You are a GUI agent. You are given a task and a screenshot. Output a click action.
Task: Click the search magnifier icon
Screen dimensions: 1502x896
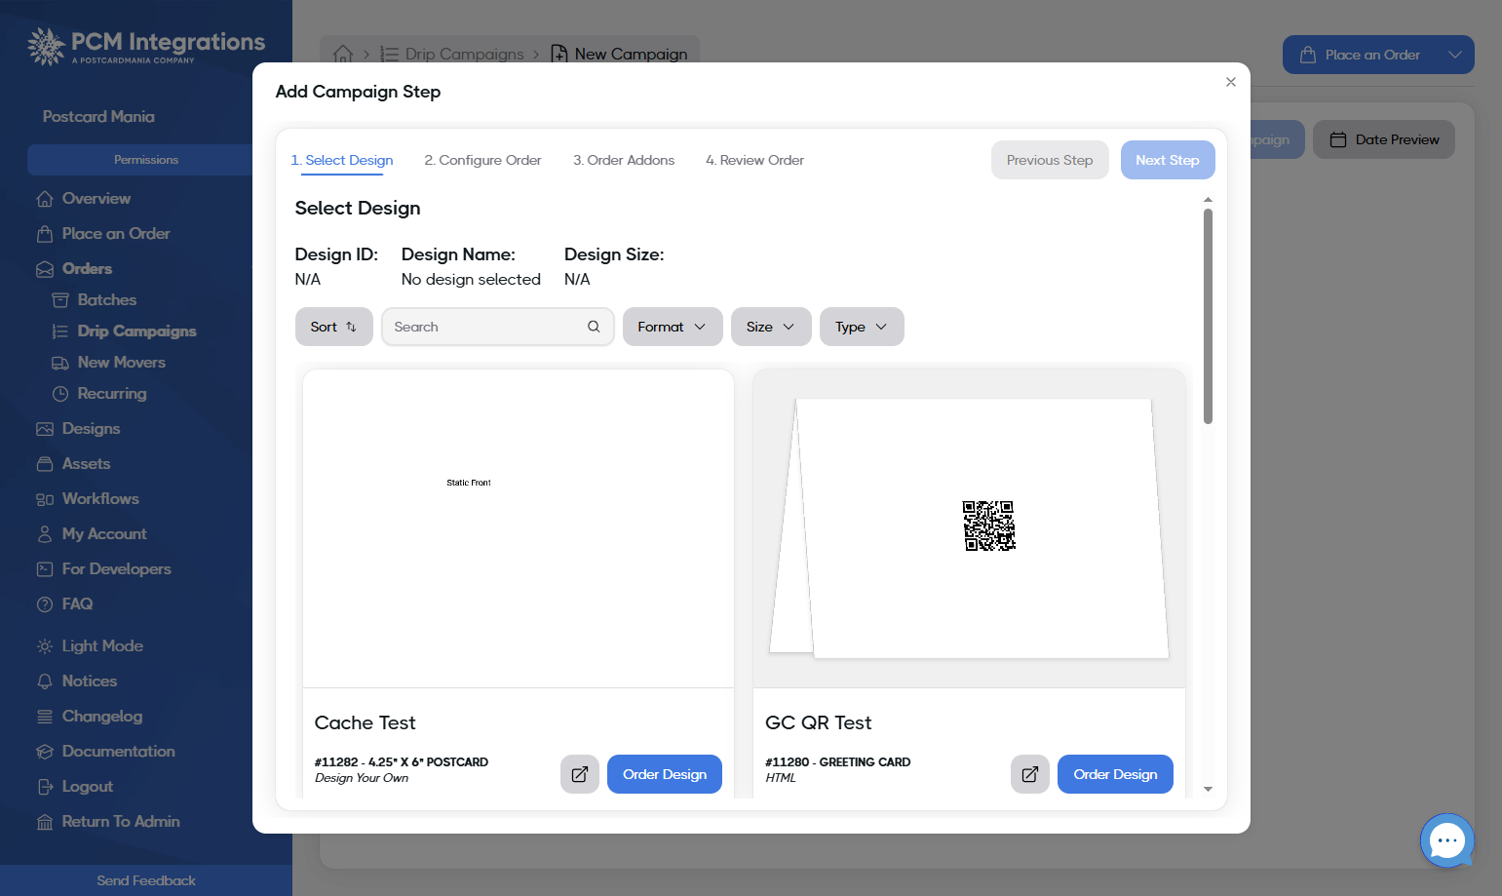click(x=594, y=327)
